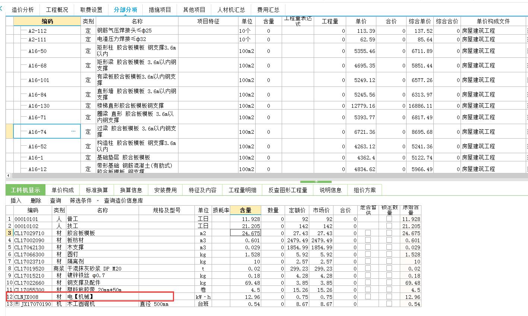This screenshot has width=528, height=316.
Task: Tick 锁定数量 checkbox for 钢支撑及配件
Action: click(389, 282)
